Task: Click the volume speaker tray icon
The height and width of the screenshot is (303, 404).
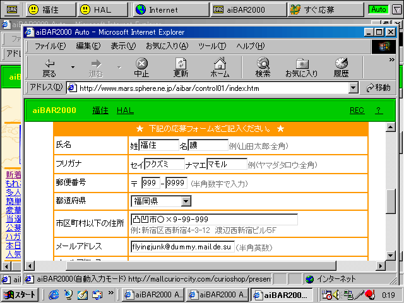Action: point(336,295)
